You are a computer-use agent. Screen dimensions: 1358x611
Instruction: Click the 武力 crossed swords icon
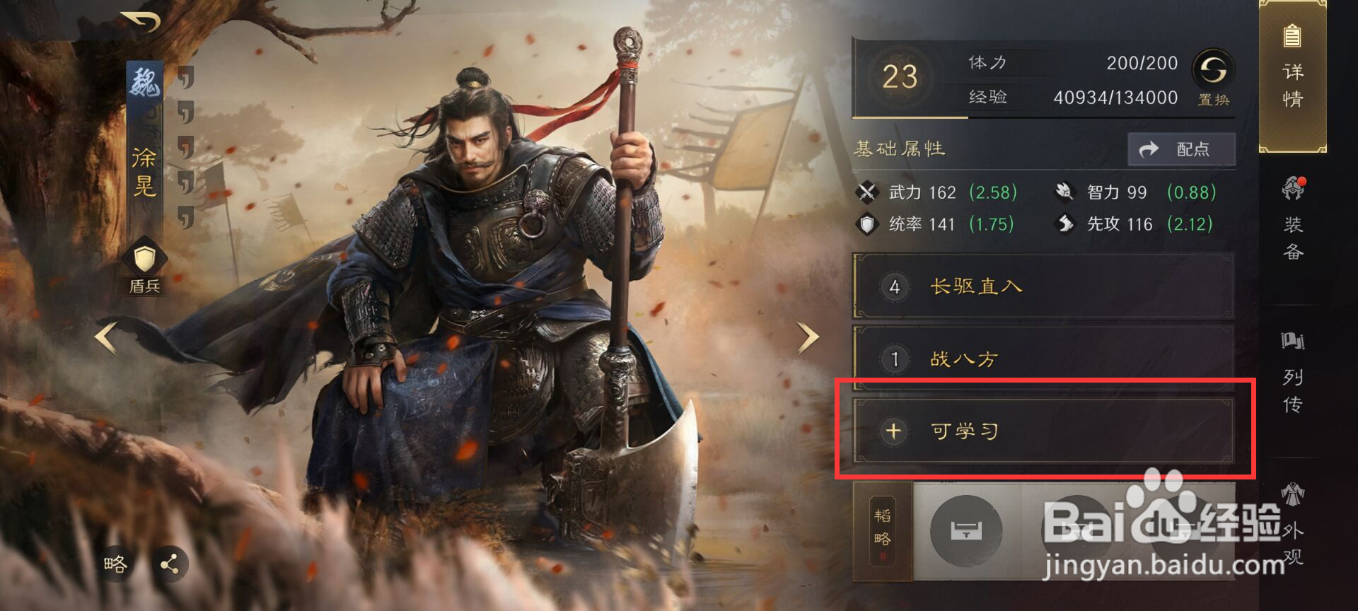tap(866, 192)
